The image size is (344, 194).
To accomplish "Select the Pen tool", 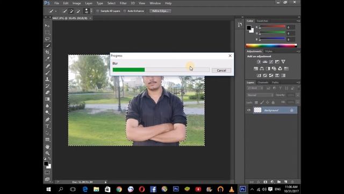I will pos(47,120).
